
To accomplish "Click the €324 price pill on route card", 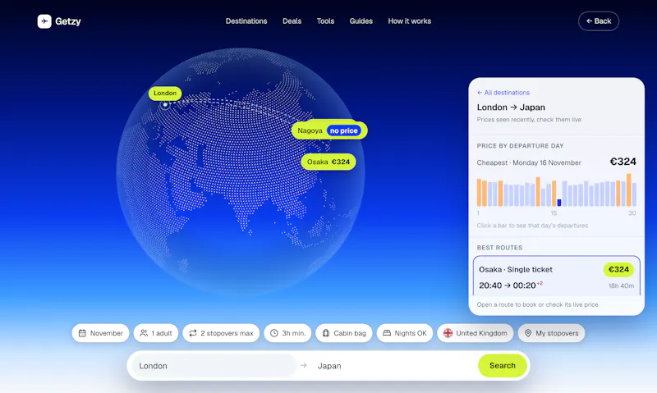I will tap(618, 270).
